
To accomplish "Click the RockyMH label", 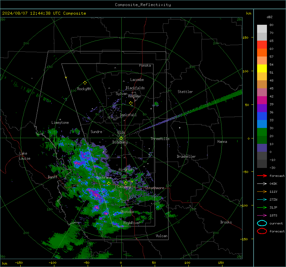I will 84,89.
